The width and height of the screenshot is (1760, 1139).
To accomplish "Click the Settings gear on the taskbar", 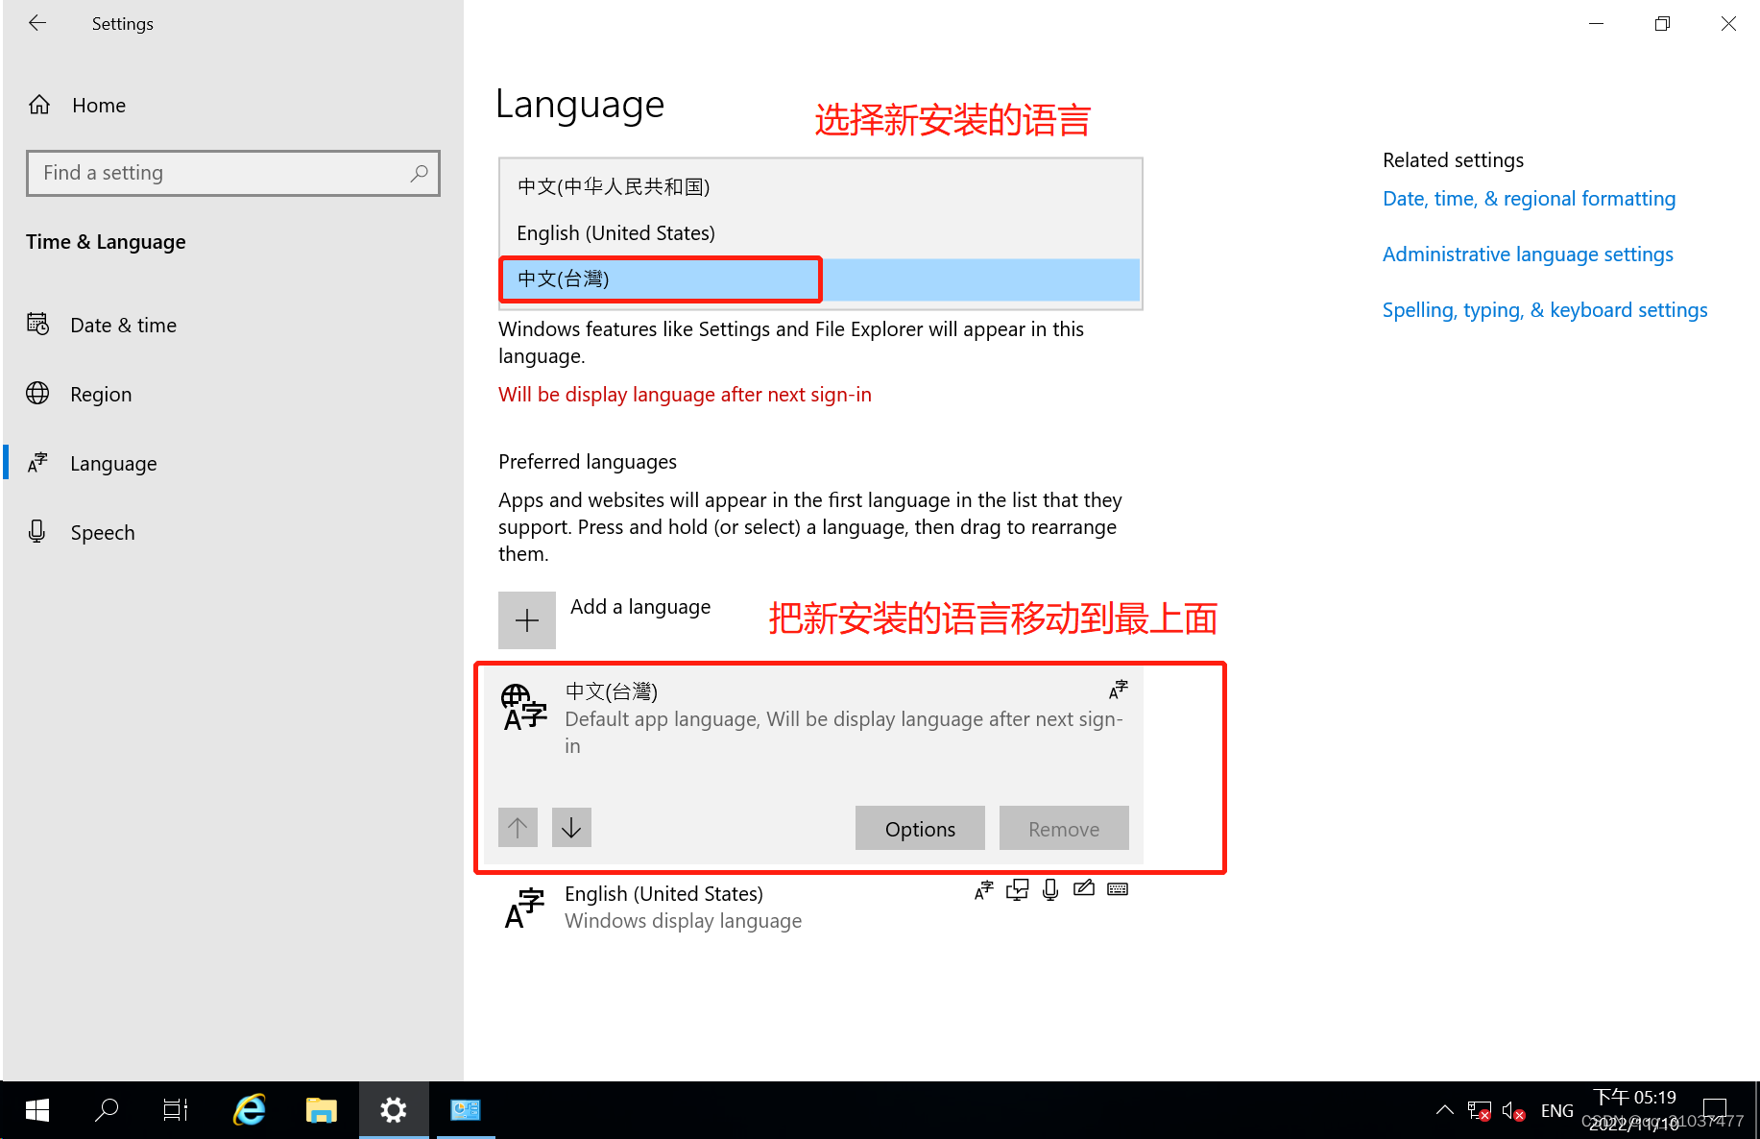I will (394, 1110).
